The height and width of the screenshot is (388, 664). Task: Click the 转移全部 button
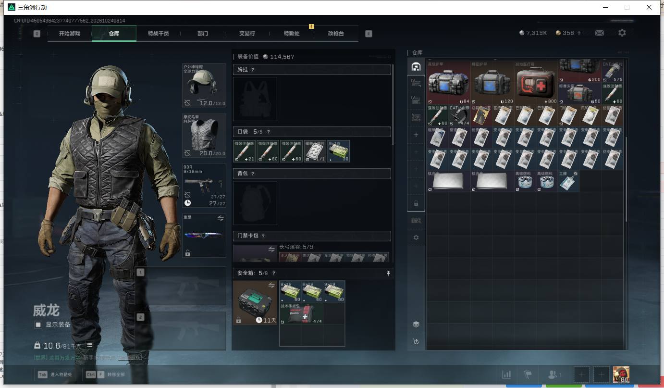click(x=106, y=375)
